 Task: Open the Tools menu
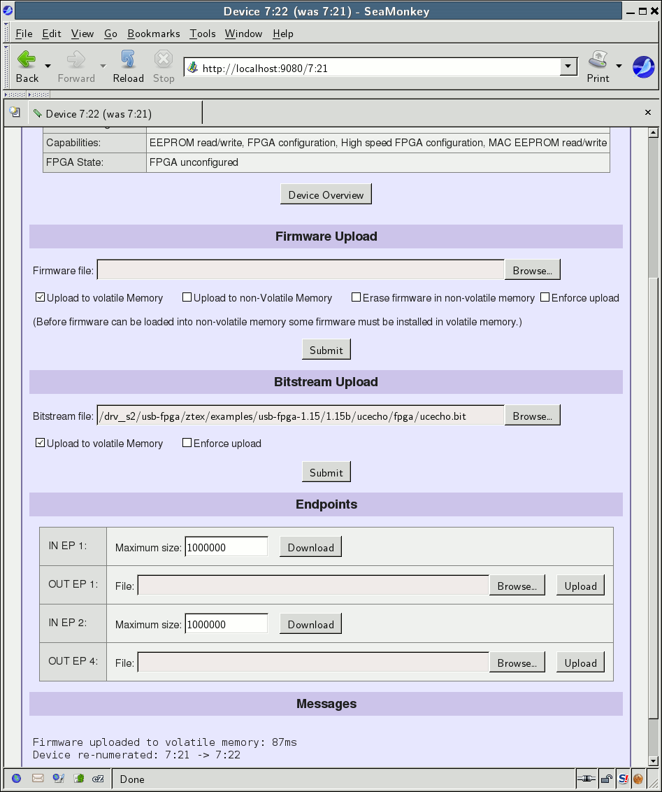(x=203, y=34)
